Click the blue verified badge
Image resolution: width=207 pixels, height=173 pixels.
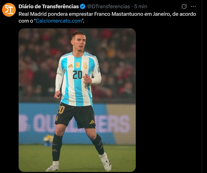(83, 6)
